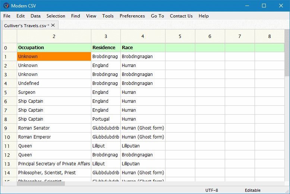Select Glubbdubdrib cell in row 9
The width and height of the screenshot is (290, 194).
point(106,128)
